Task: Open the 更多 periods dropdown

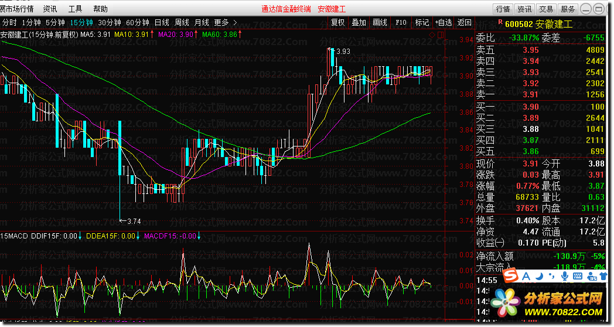Action: click(x=221, y=22)
